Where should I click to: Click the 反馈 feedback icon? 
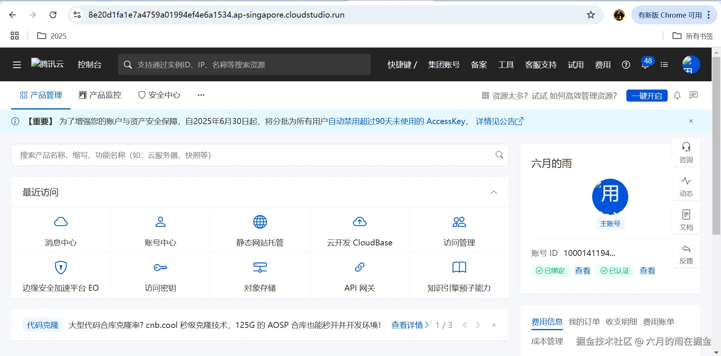point(686,248)
